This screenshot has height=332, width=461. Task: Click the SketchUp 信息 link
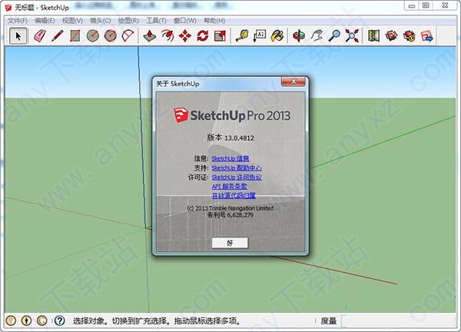[x=230, y=158]
